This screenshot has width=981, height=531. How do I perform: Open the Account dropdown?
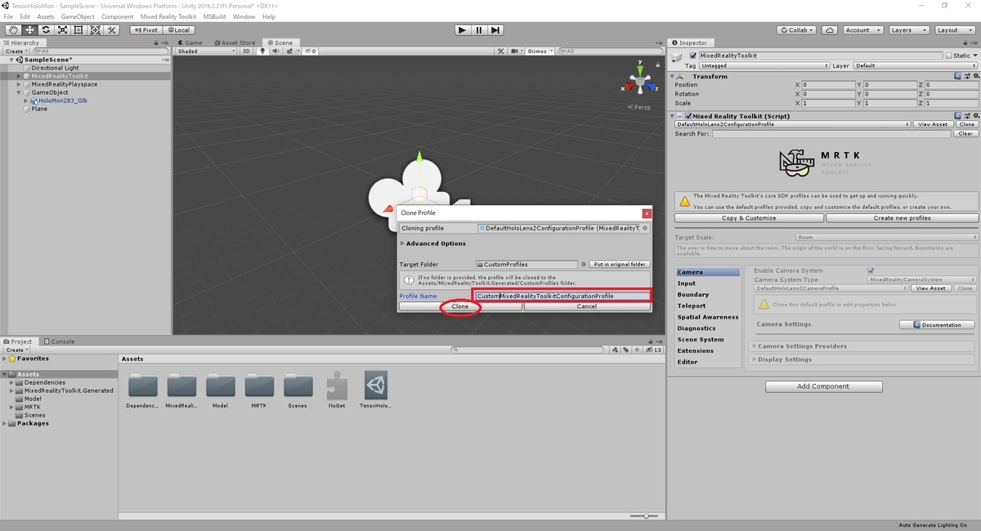(x=862, y=30)
